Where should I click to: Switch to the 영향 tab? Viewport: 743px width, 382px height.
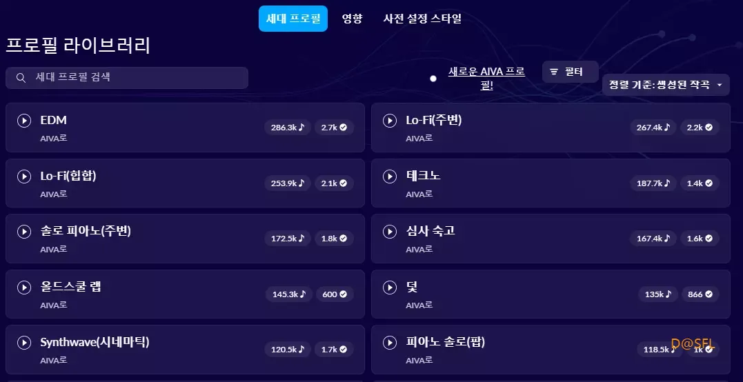[352, 19]
